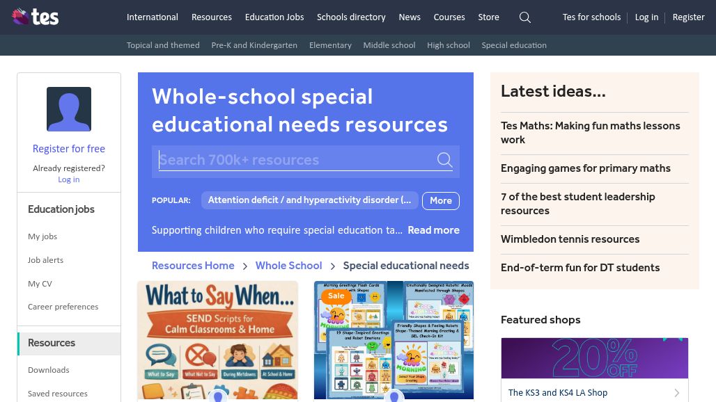Click Log in in the top header
Viewport: 716px width, 402px height.
pyautogui.click(x=646, y=17)
